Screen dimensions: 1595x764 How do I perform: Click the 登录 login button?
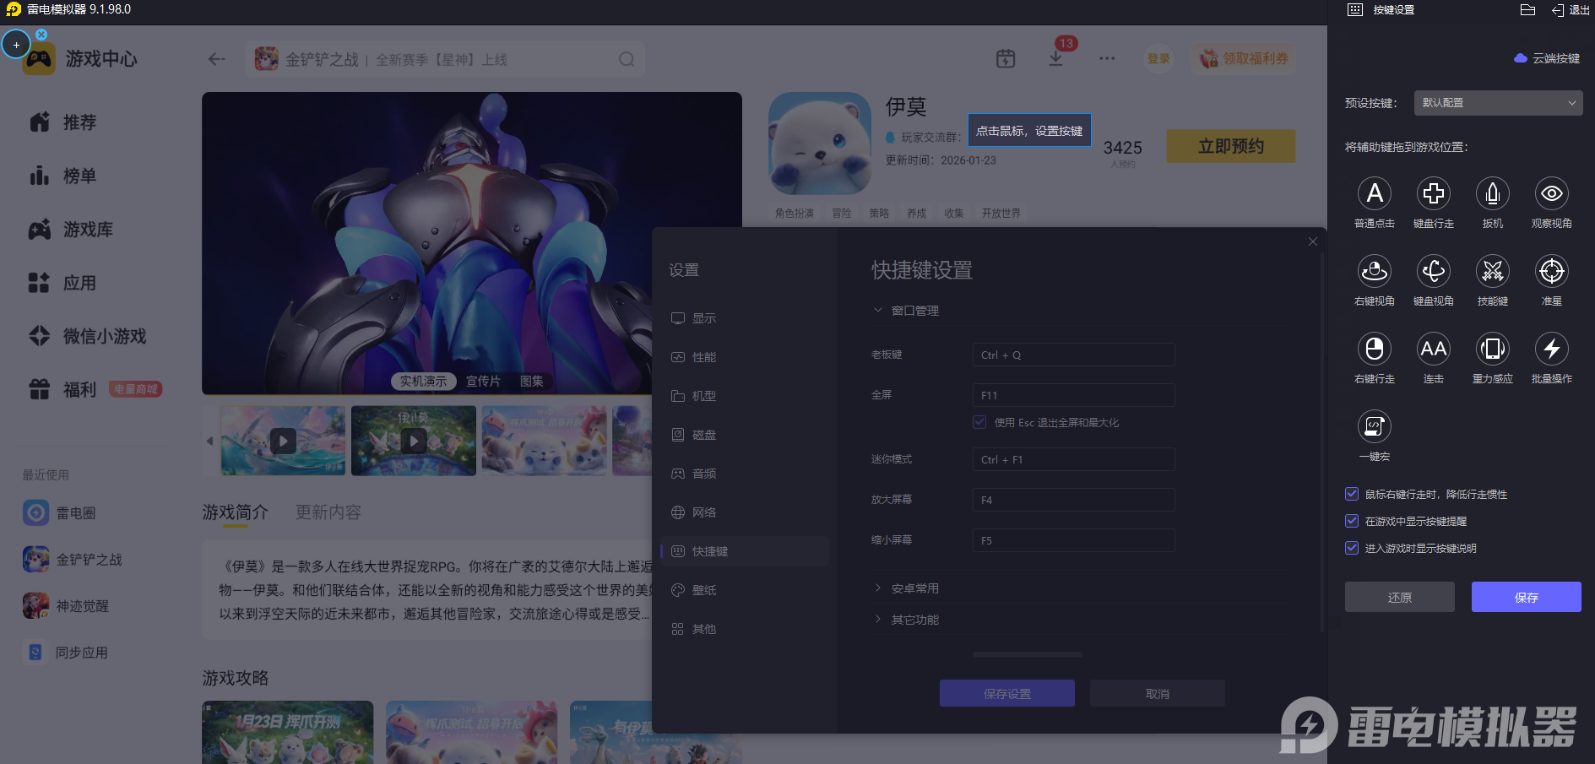click(x=1158, y=58)
